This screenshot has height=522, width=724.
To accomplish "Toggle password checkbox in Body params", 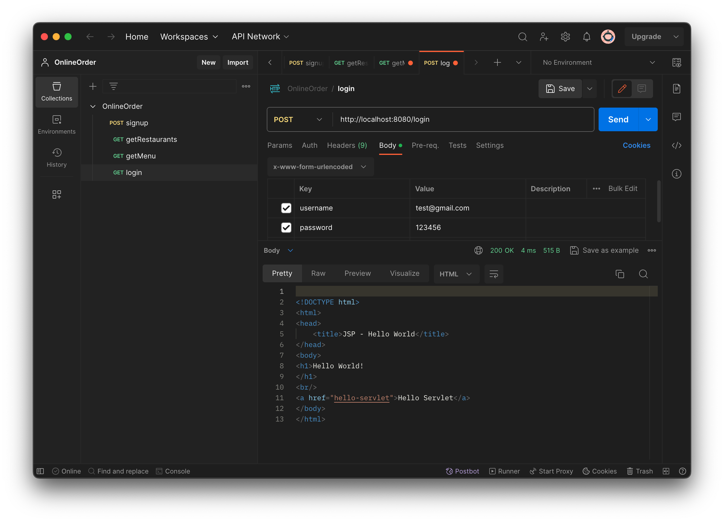I will point(286,228).
